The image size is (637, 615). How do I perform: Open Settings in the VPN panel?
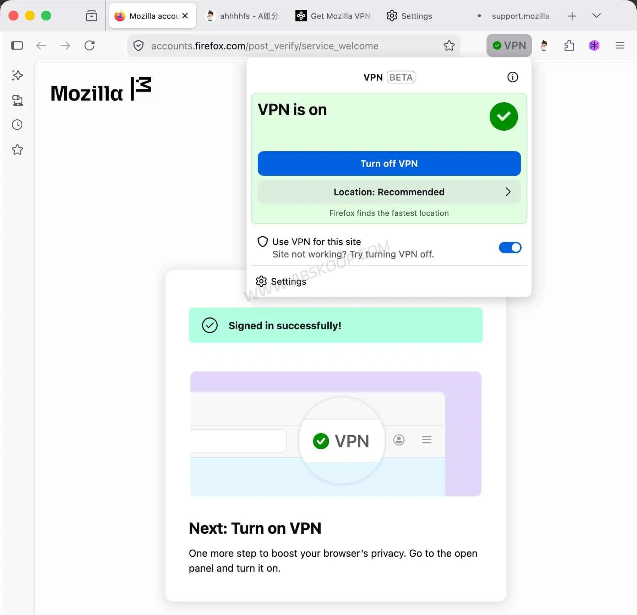(x=281, y=282)
